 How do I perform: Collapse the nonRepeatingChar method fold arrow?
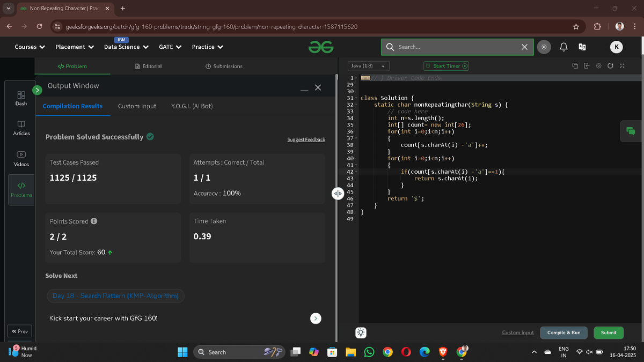point(356,105)
